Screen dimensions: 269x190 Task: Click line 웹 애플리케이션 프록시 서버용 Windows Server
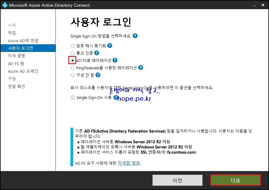[136, 147]
